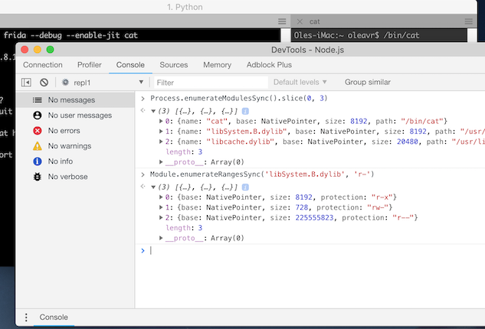Expand range 1 with protection rw-

coord(161,207)
